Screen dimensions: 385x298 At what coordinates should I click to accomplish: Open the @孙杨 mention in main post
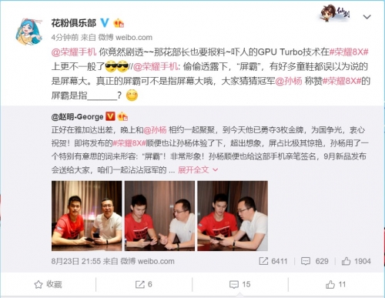(x=289, y=81)
